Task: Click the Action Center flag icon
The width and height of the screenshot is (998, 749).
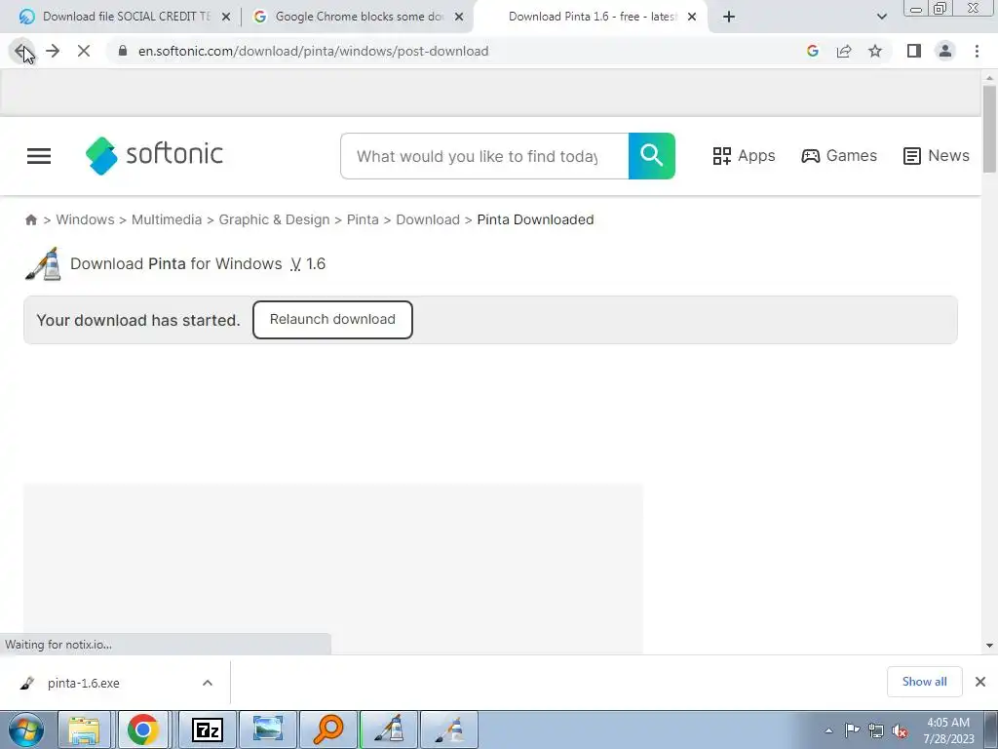Action: pyautogui.click(x=852, y=730)
